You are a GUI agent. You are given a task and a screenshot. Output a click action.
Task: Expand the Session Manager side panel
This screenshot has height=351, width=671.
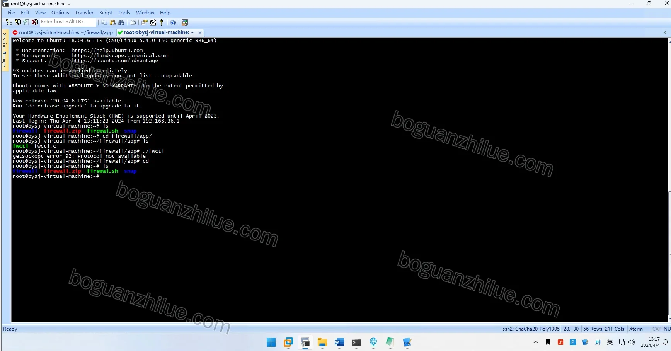point(5,50)
